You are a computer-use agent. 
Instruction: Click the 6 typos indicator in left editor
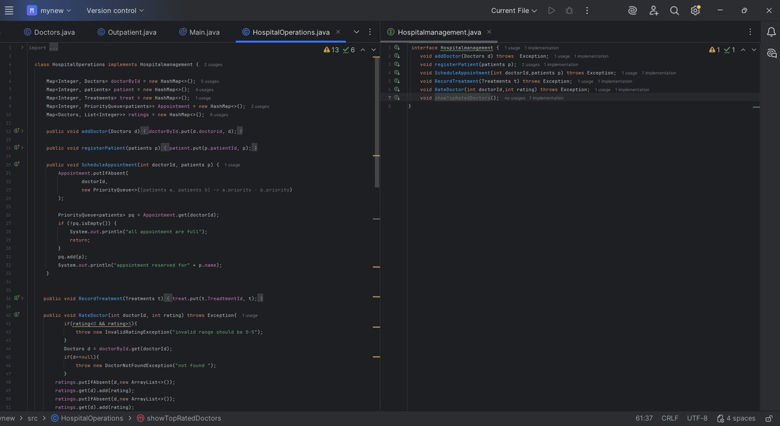pos(349,49)
